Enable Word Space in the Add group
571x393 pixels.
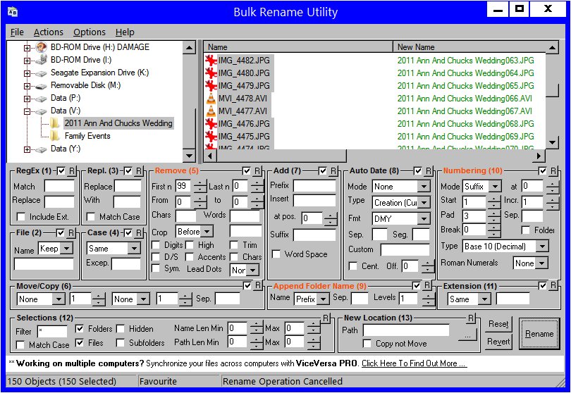coord(276,254)
